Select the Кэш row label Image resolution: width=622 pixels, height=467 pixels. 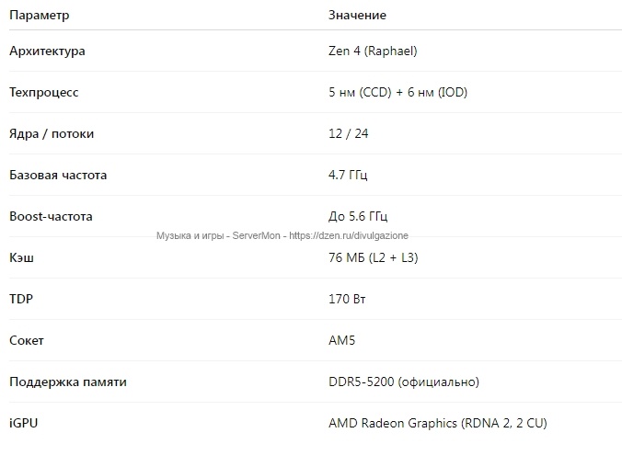pos(21,257)
